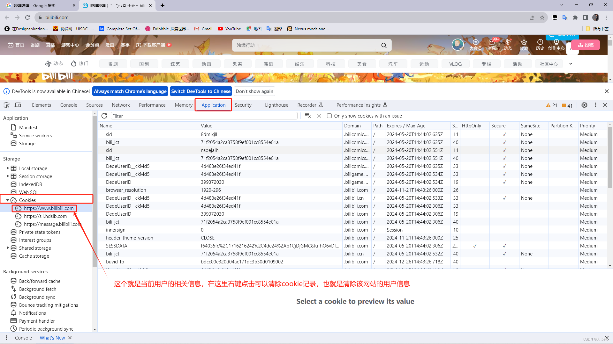Open IndexedDB storage item

[30, 184]
